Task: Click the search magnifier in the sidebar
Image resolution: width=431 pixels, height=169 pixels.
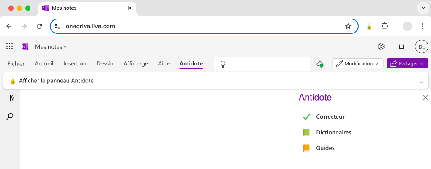Action: (10, 117)
